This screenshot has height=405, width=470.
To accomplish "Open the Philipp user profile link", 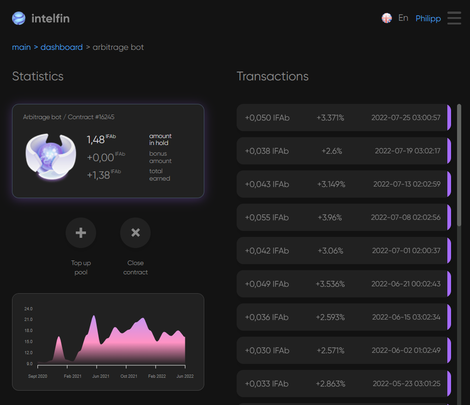I will (428, 18).
